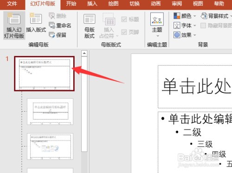Open Master Layout (母版版式) icon
Screen dimensions: 232x173
point(89,19)
